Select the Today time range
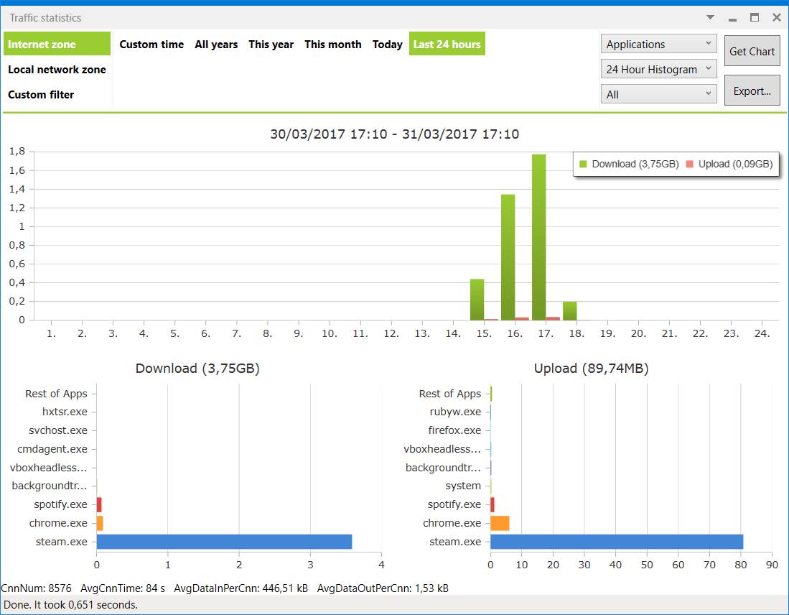Viewport: 789px width, 615px height. coord(387,45)
